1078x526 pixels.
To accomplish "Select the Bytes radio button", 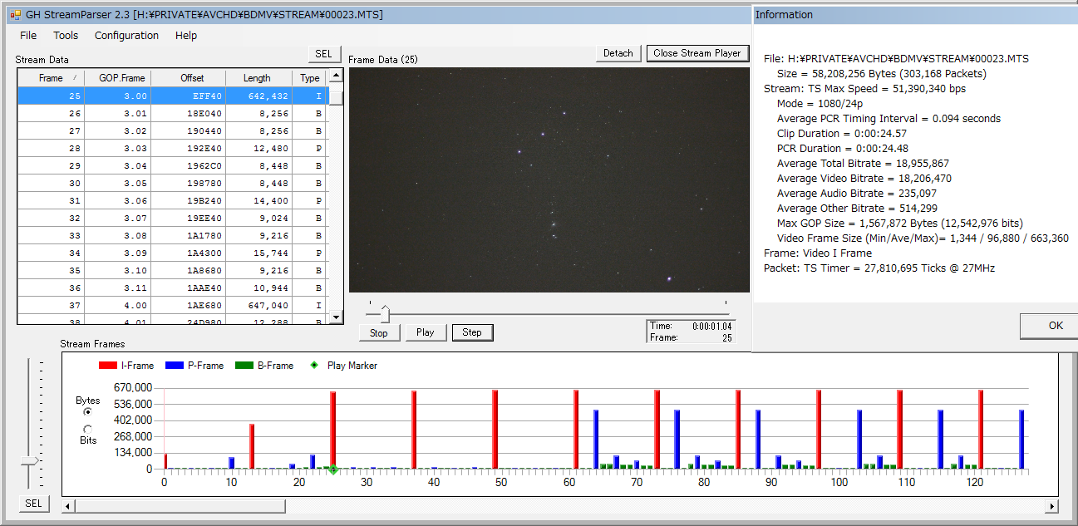I will (88, 412).
